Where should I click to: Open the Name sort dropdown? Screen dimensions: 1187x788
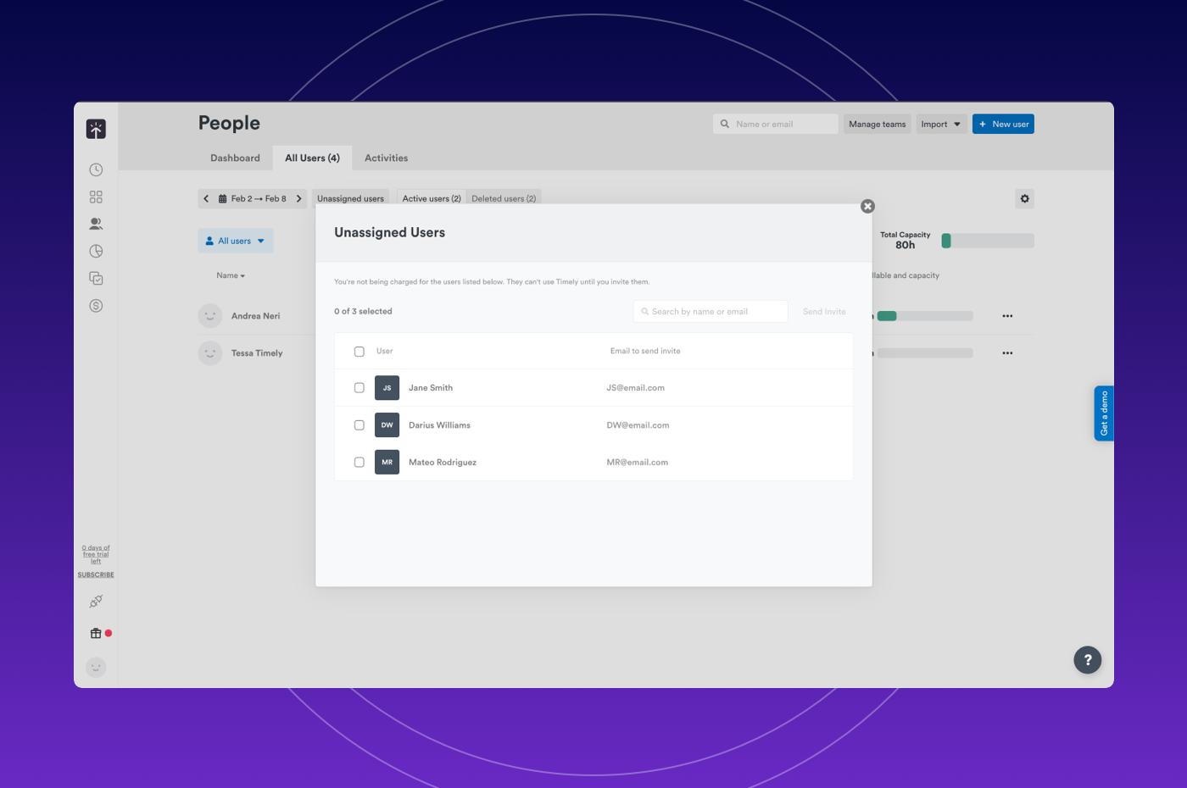pyautogui.click(x=230, y=275)
